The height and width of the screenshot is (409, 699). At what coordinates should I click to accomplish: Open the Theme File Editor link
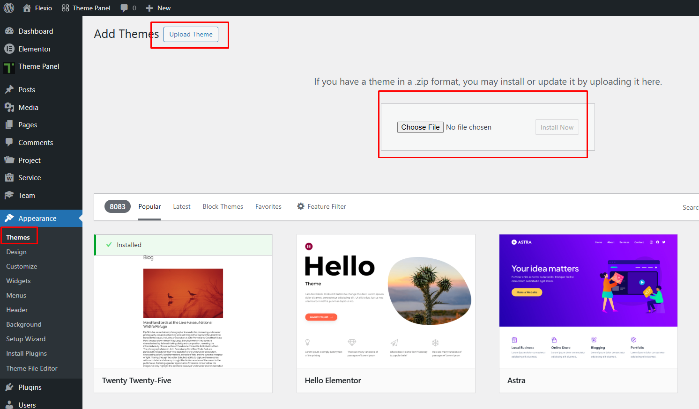tap(32, 368)
